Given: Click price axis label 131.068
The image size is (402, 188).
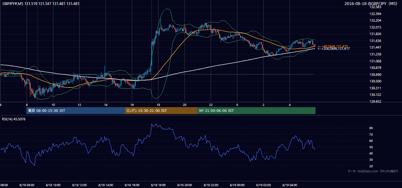Looking at the screenshot, I should (375, 61).
